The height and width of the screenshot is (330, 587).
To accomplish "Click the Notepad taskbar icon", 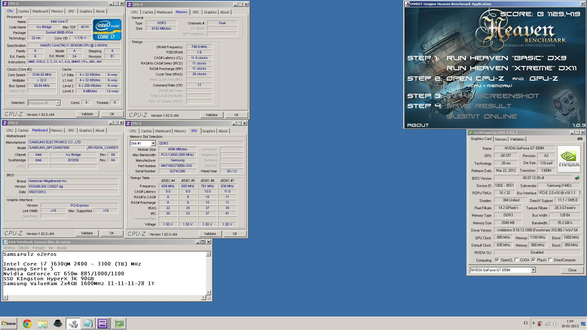I will point(88,324).
